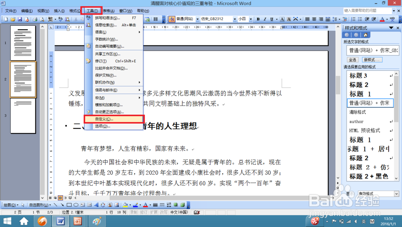Apply distributed alignment
The image size is (402, 227).
[x=327, y=19]
